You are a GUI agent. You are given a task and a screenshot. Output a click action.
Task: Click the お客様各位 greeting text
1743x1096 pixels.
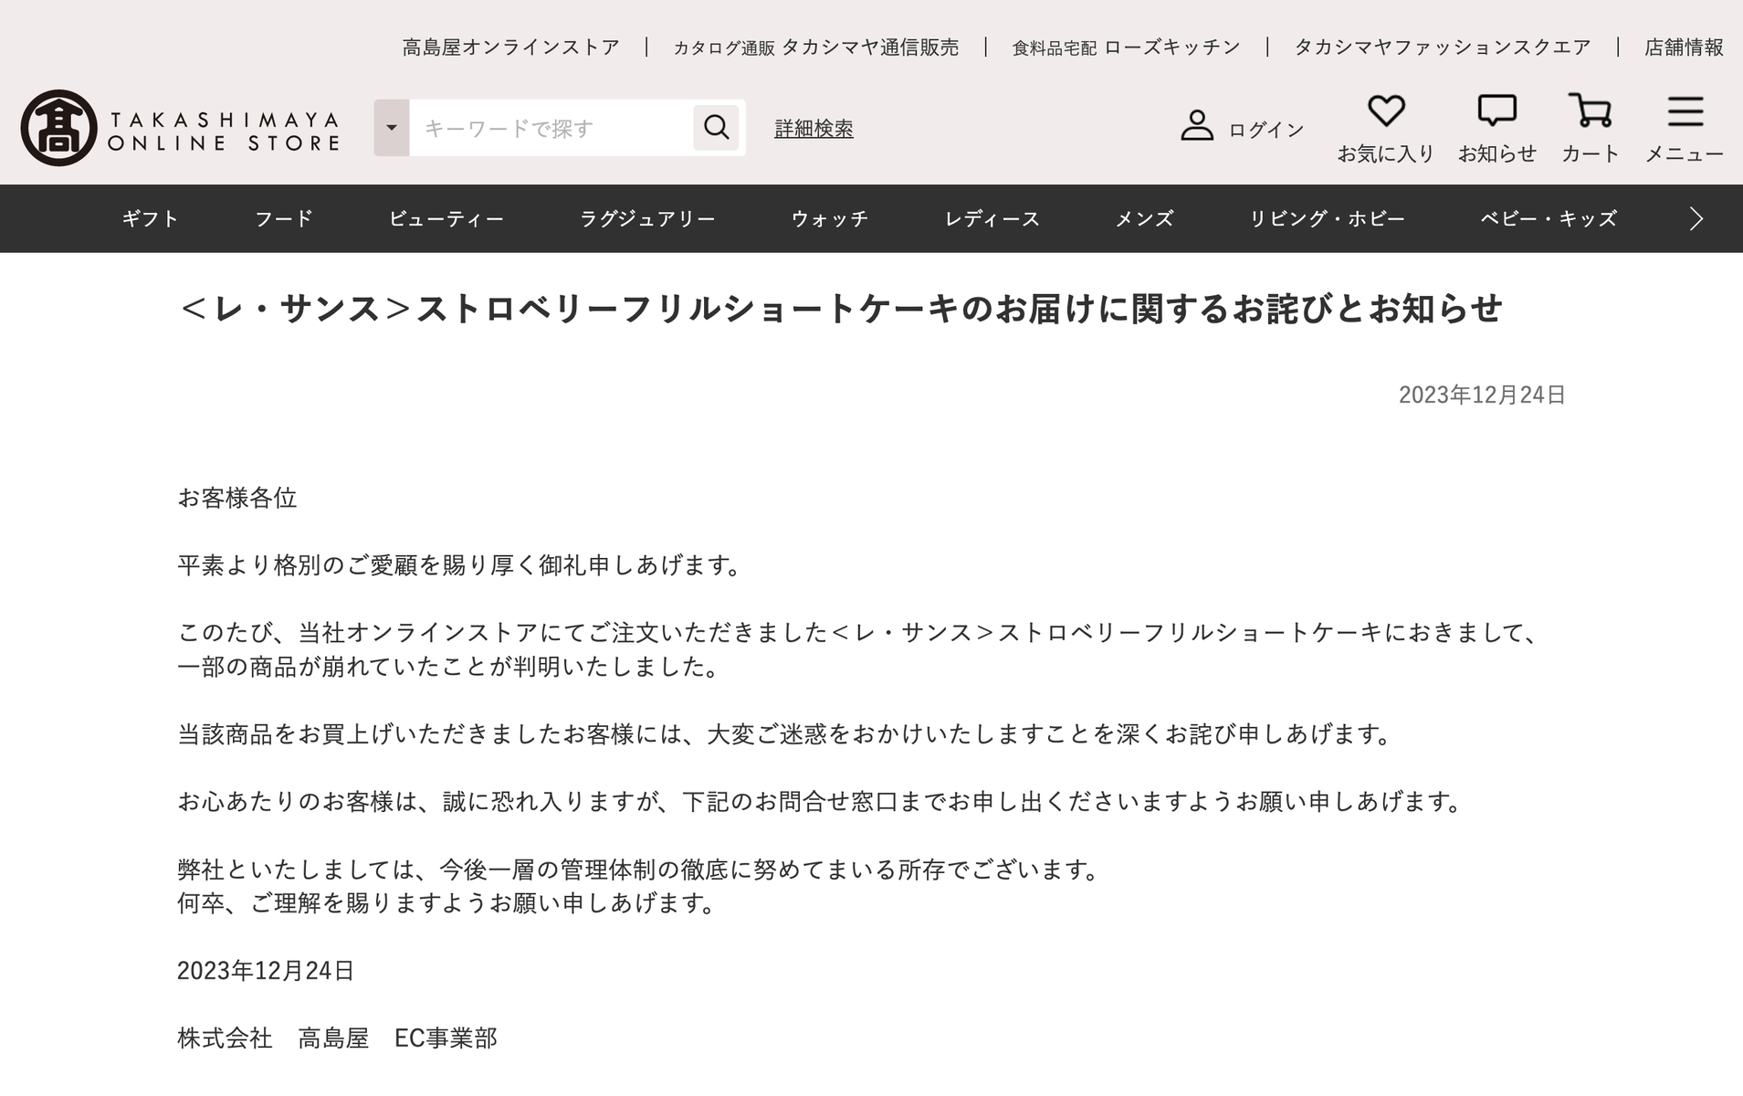click(237, 498)
